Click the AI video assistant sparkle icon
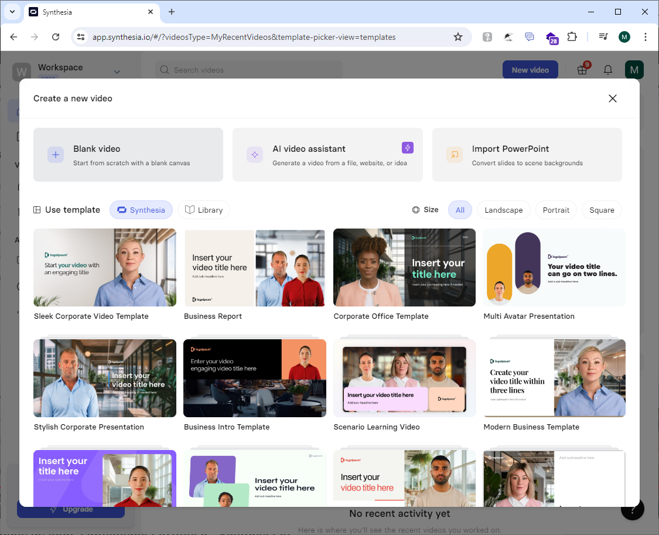Viewport: 659px width, 535px height. click(255, 155)
